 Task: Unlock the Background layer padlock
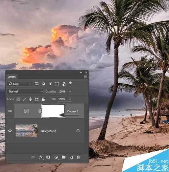pos(78,131)
